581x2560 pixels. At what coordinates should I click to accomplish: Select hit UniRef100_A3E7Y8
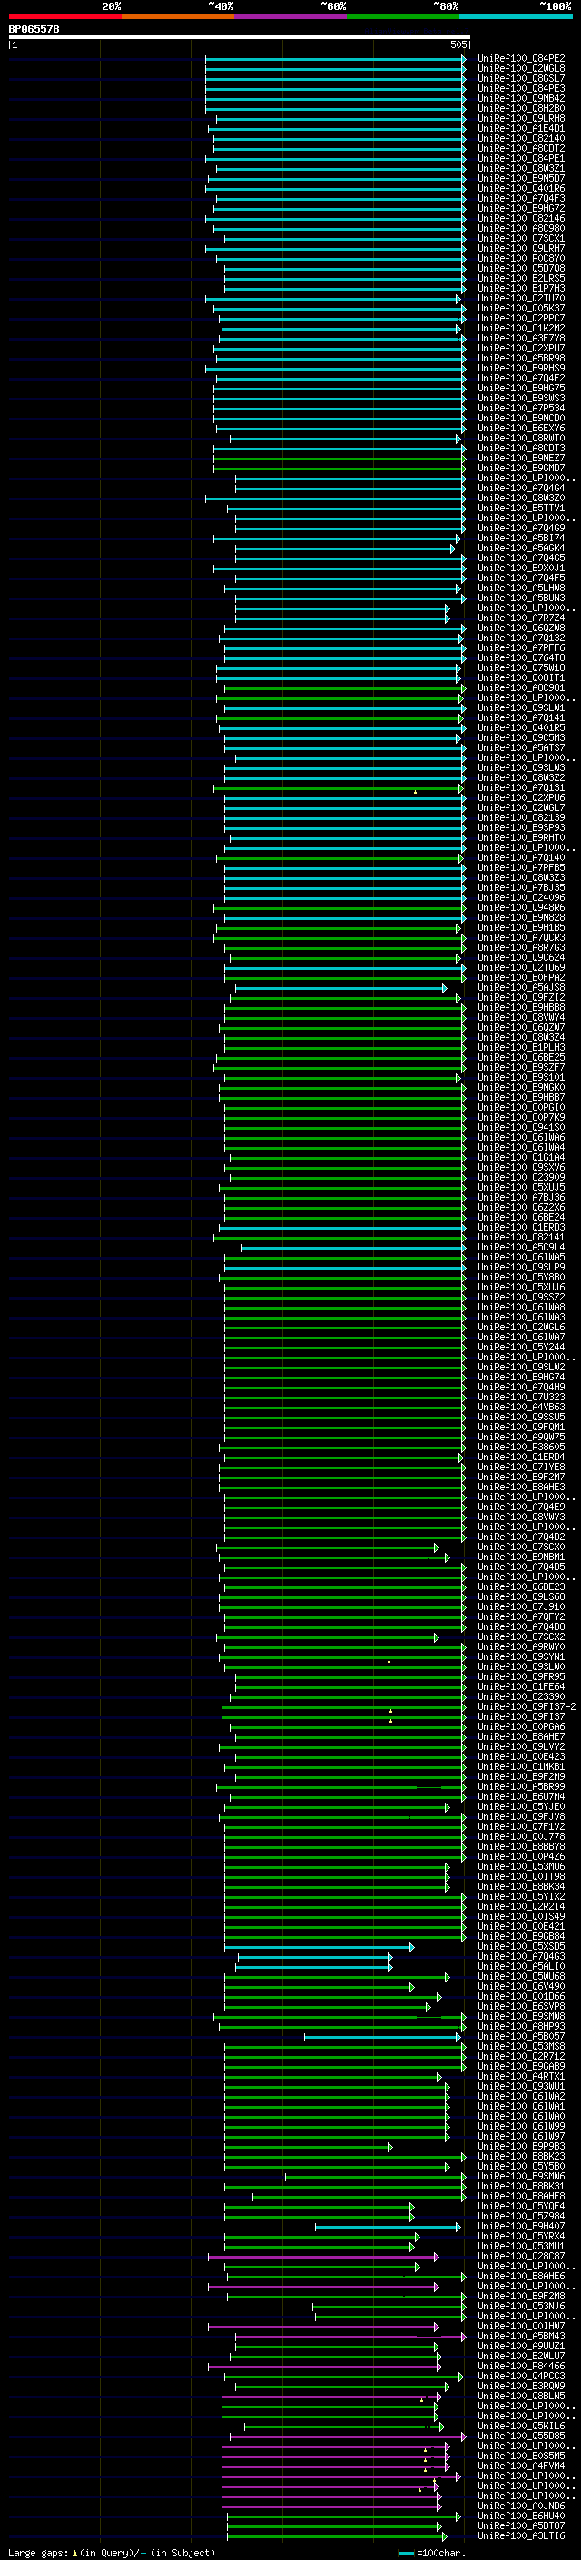coord(520,338)
